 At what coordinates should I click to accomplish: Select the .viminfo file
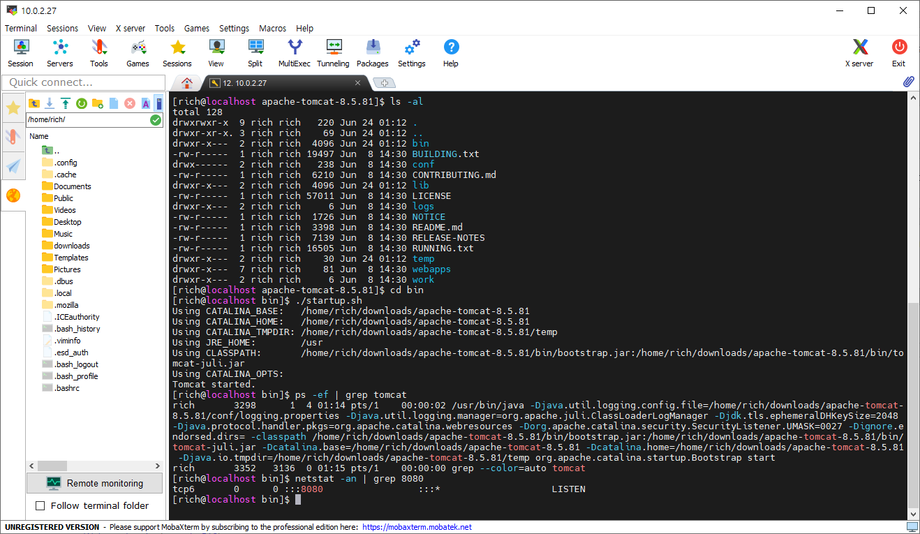point(61,341)
